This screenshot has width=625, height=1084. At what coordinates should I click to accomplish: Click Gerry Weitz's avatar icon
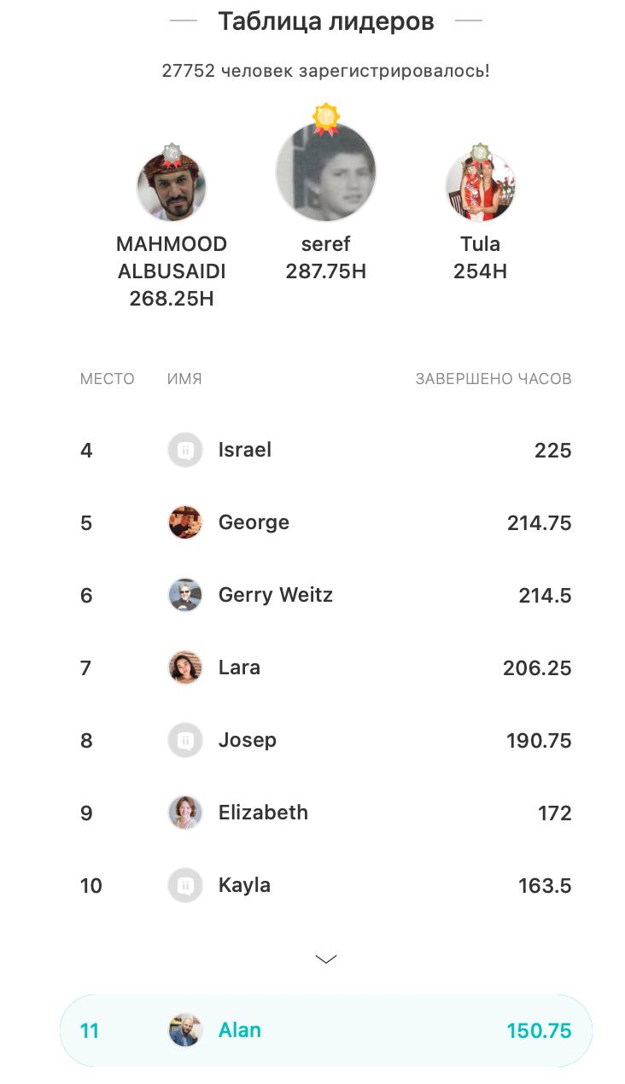[x=185, y=595]
